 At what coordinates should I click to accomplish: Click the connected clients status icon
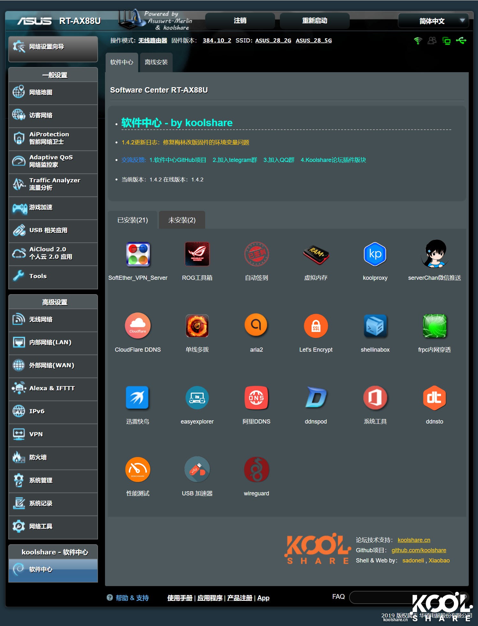[432, 41]
